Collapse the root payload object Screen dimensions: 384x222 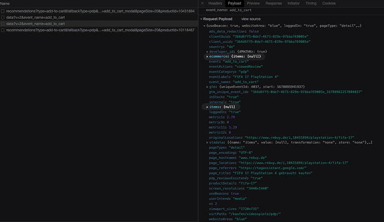point(204,26)
